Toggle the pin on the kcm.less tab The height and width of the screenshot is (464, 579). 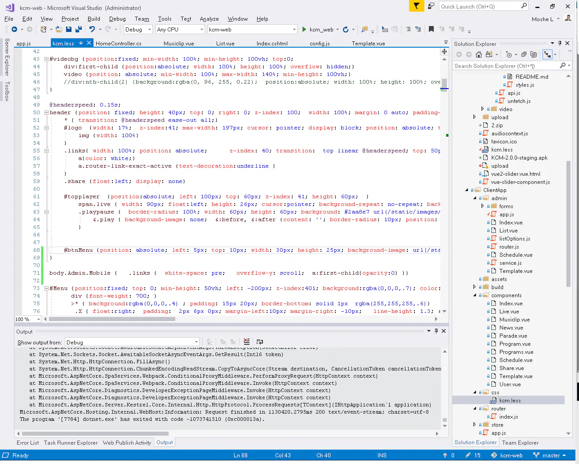81,44
